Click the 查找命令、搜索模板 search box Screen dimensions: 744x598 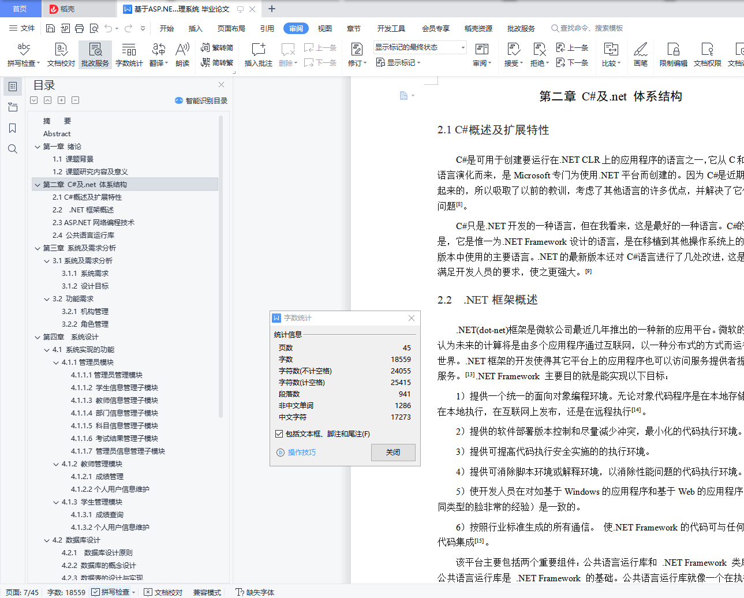coord(588,28)
